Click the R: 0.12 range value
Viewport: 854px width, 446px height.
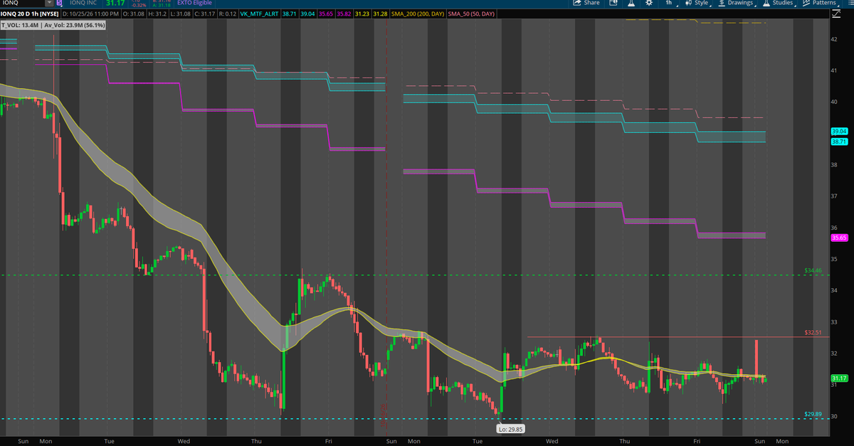point(228,14)
